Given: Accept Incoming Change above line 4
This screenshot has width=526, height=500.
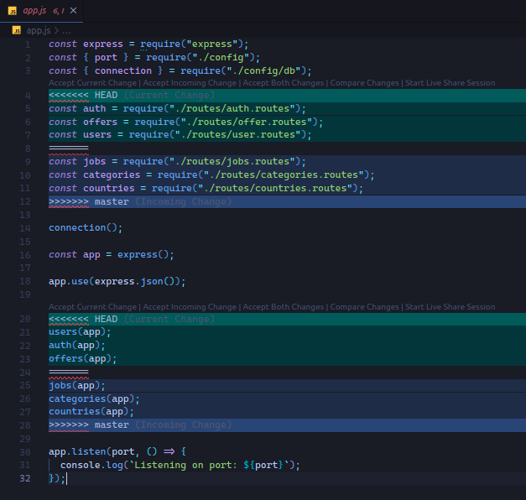Looking at the screenshot, I should click(x=190, y=83).
